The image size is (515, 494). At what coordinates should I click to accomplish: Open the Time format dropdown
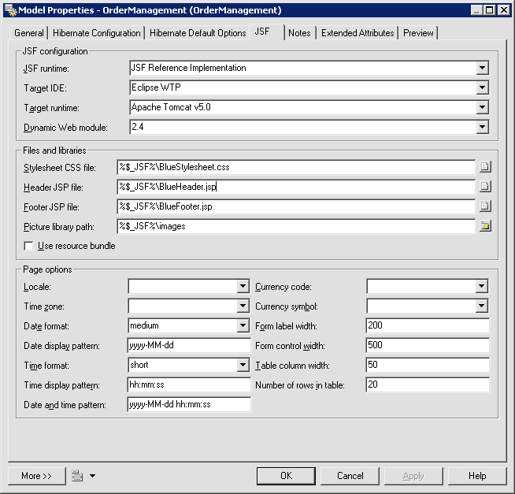click(243, 365)
